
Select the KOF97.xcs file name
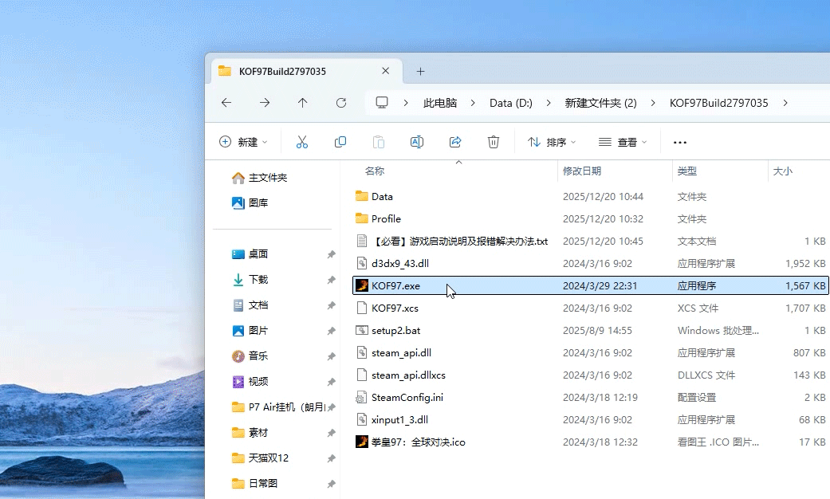[395, 308]
